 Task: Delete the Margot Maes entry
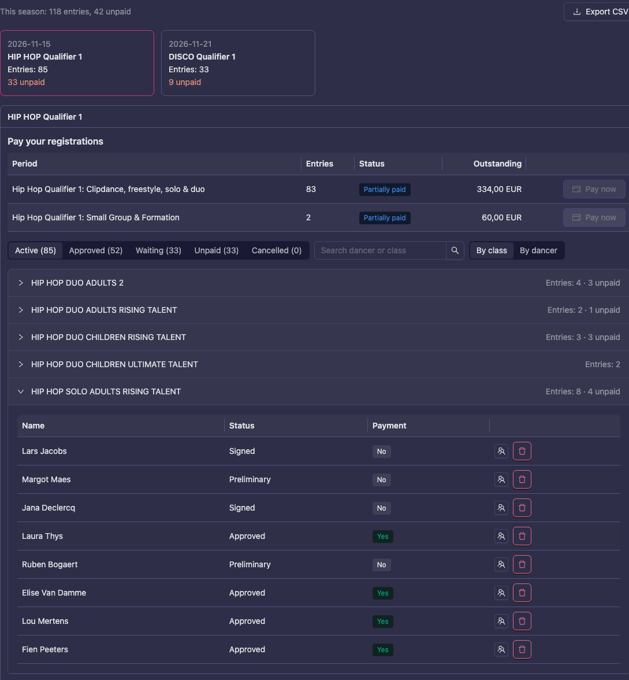[522, 479]
